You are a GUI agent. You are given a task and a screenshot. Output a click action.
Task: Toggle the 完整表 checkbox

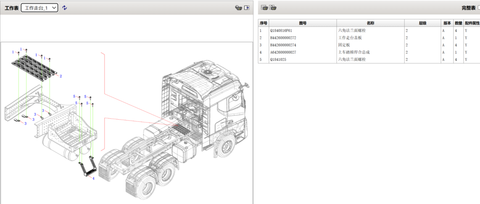(478, 8)
